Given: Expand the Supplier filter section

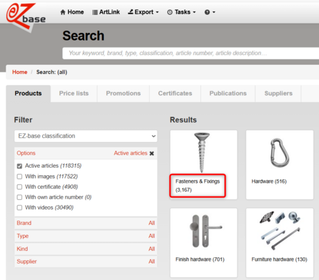Looking at the screenshot, I should 86,261.
